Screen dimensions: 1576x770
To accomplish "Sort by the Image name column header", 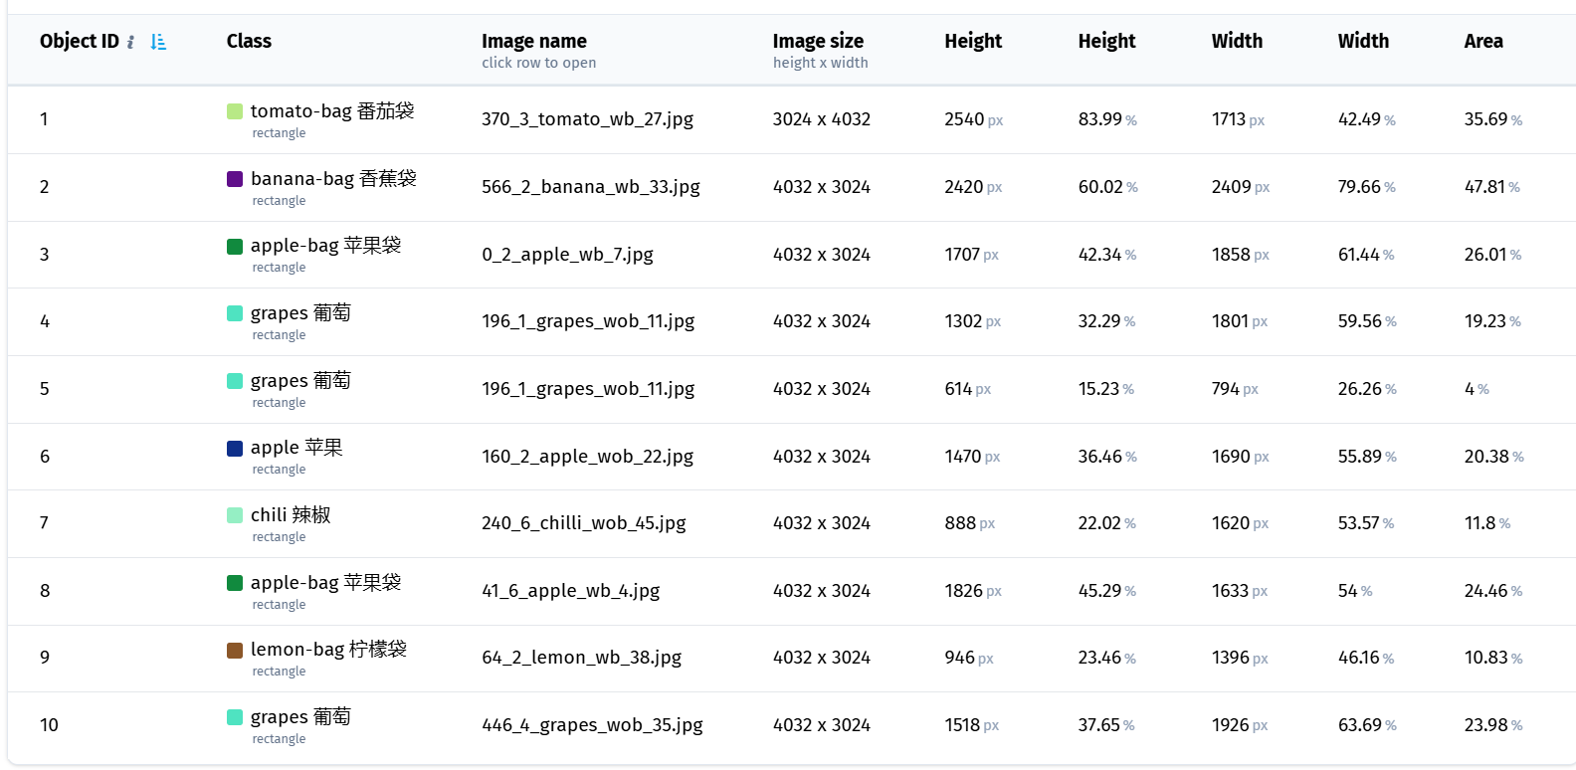I will (x=534, y=42).
